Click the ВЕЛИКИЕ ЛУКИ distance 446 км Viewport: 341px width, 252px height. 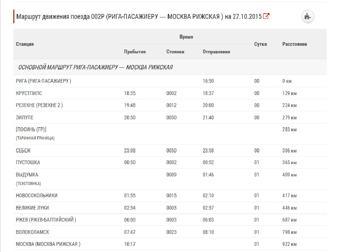[x=289, y=208]
